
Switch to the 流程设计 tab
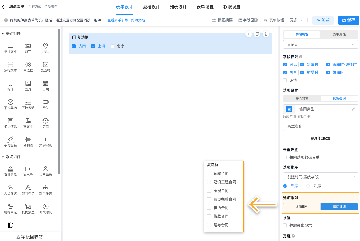point(151,7)
